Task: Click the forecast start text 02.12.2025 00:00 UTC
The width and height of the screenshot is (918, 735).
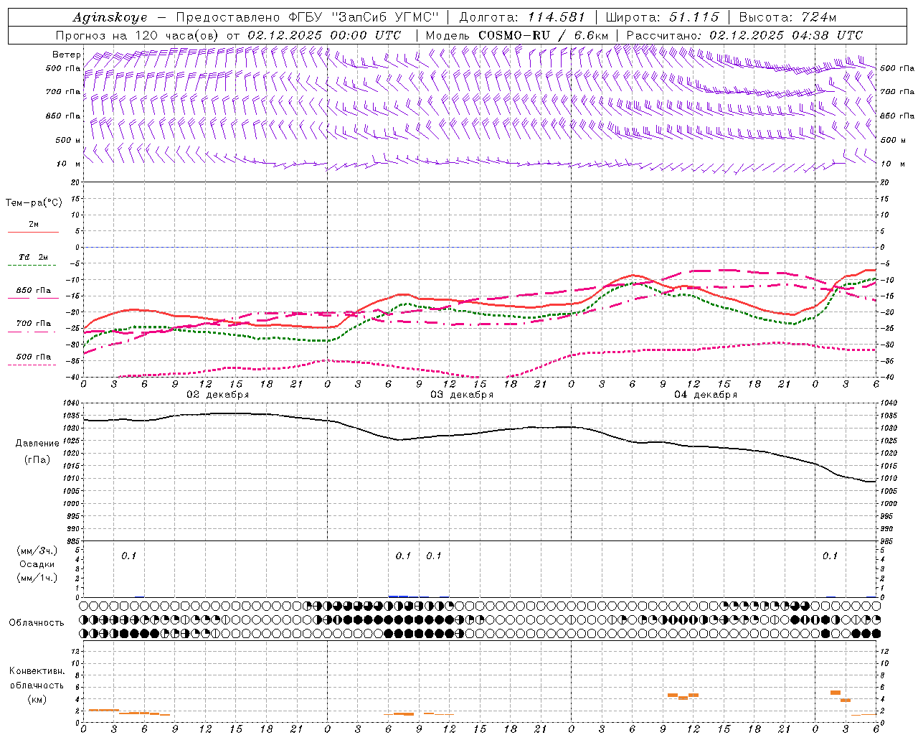Action: coord(324,35)
